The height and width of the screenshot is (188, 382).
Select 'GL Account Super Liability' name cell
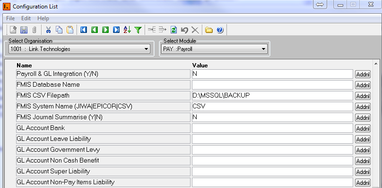pos(103,171)
